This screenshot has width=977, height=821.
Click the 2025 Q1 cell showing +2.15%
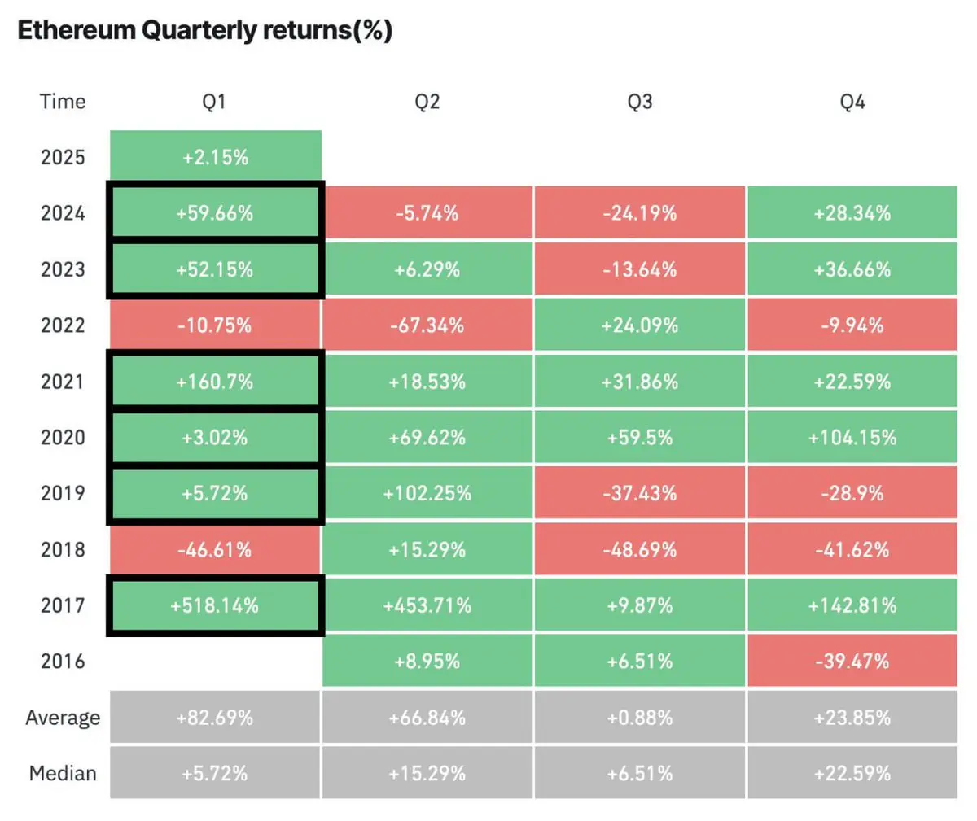click(x=216, y=157)
